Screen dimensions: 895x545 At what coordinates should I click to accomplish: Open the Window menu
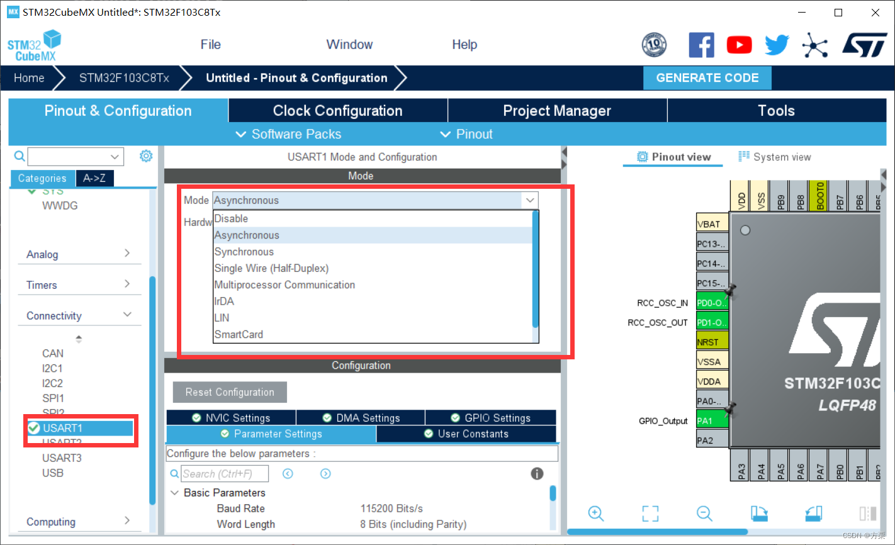tap(349, 45)
